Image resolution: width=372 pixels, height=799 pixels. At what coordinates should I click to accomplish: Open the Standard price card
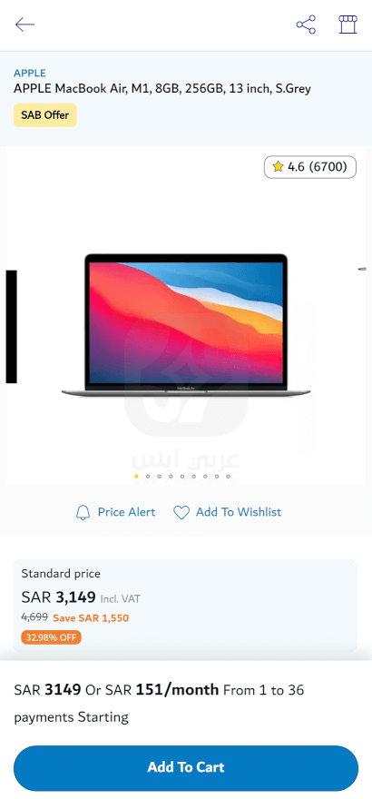coord(185,606)
